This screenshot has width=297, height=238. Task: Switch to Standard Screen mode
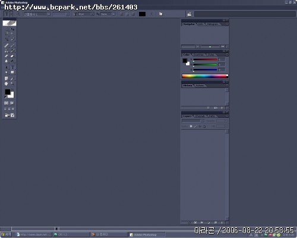(x=5, y=109)
